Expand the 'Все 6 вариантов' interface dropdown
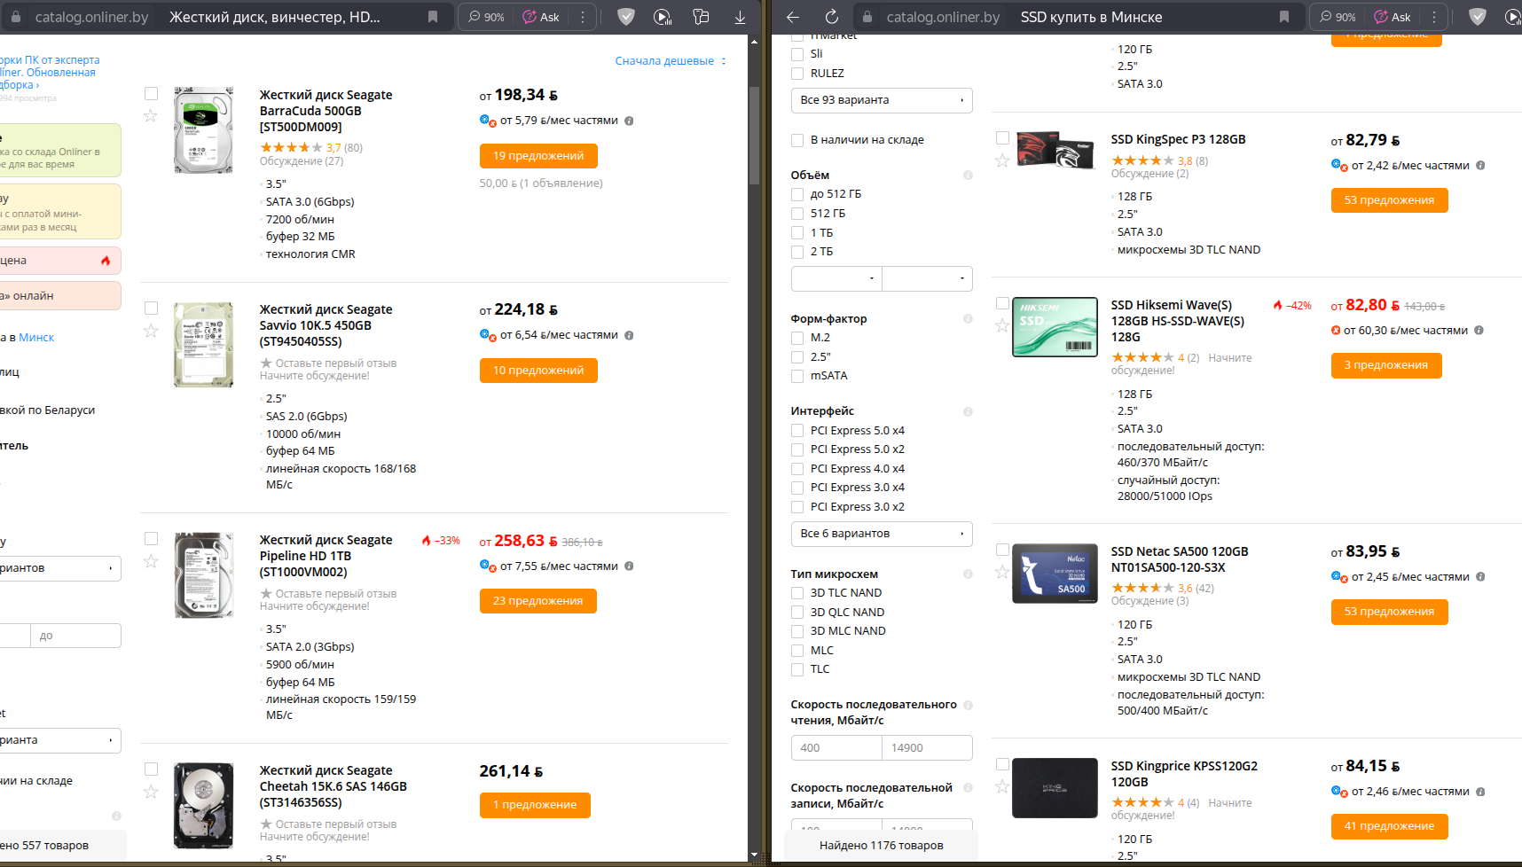Screen dimensions: 1522x867 (882, 534)
